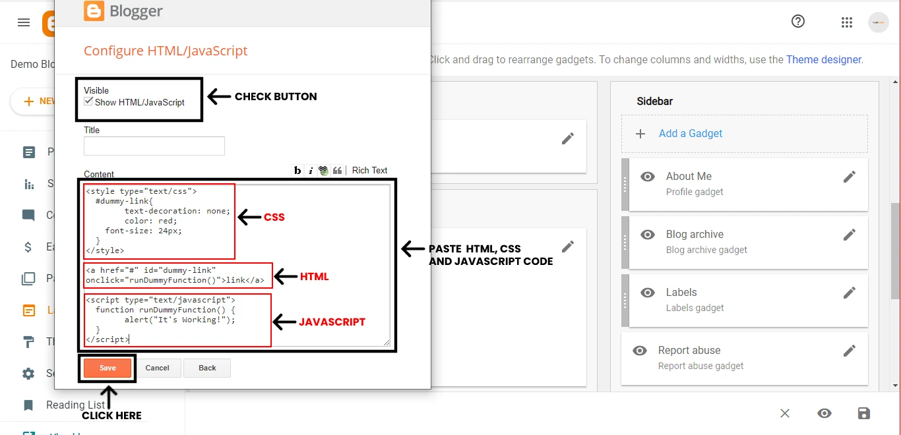Screen dimensions: 901x435
Task: Open the Blogger help menu
Action: (798, 21)
